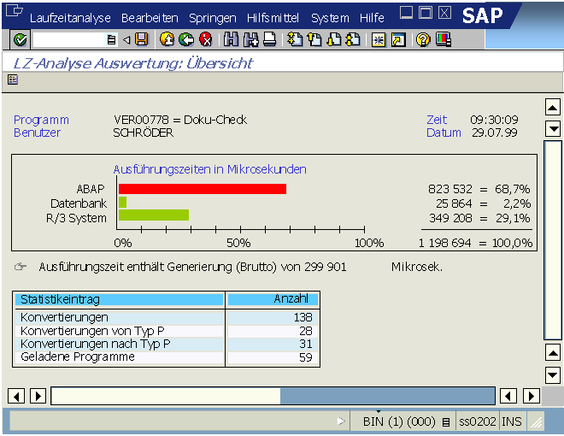Image resolution: width=564 pixels, height=436 pixels.
Task: Jump to last page icon
Action: [353, 39]
